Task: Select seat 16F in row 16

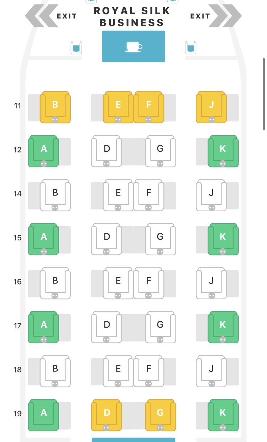Action: point(149,282)
